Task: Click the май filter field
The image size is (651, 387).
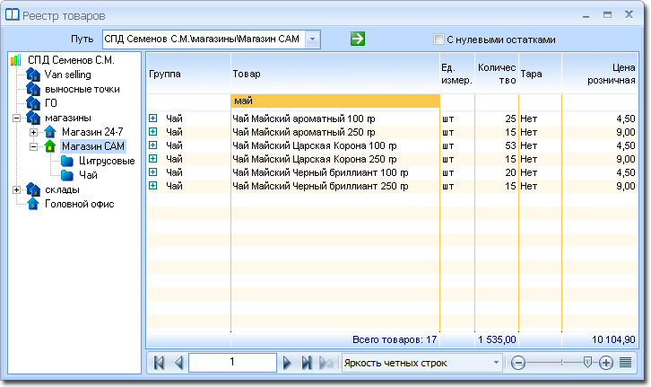Action: pyautogui.click(x=335, y=101)
